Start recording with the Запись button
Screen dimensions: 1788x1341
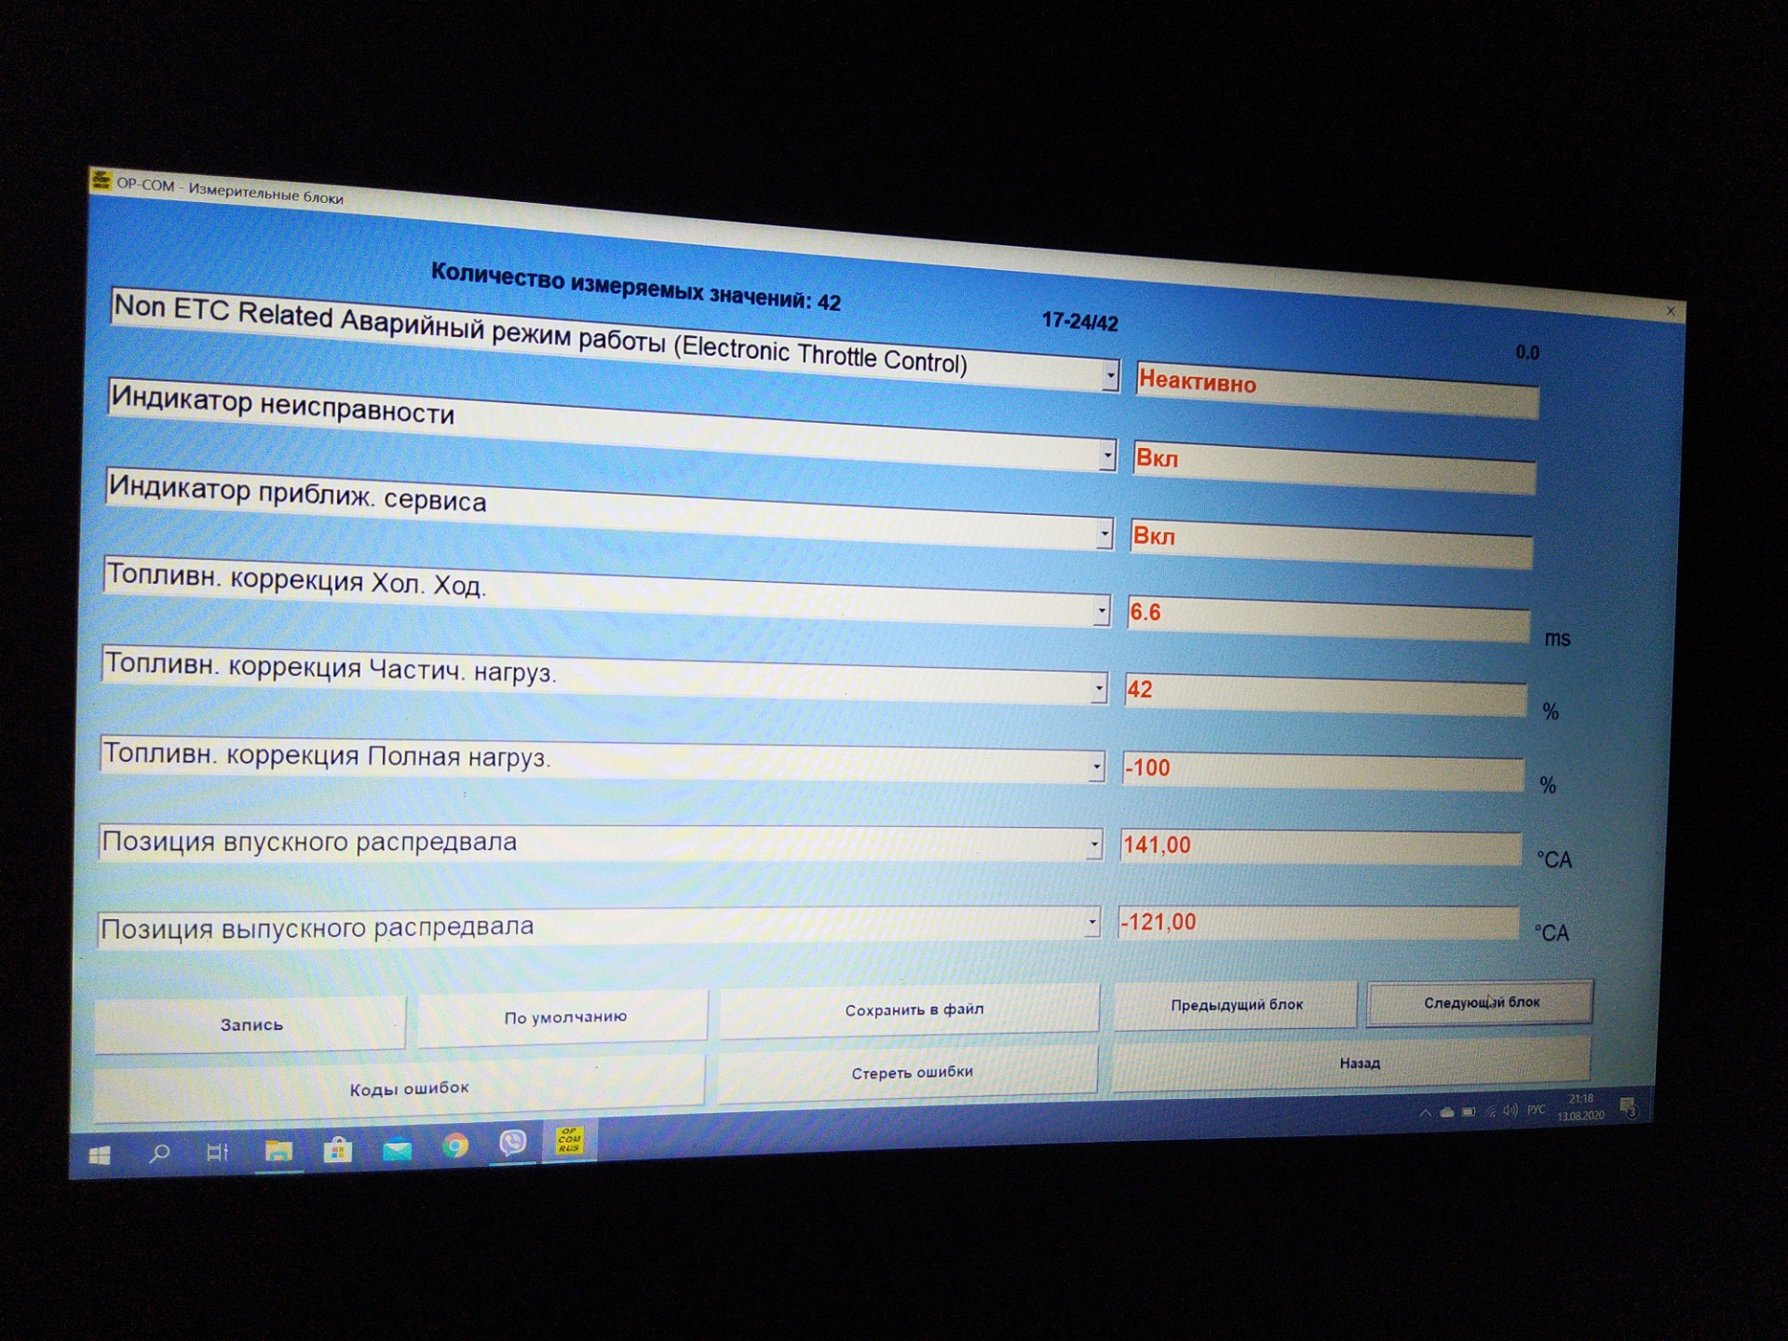point(251,1024)
